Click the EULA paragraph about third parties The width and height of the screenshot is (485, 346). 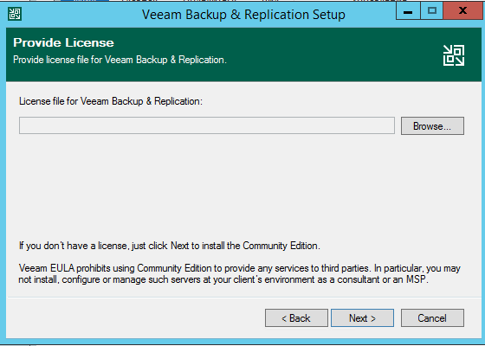click(x=239, y=273)
